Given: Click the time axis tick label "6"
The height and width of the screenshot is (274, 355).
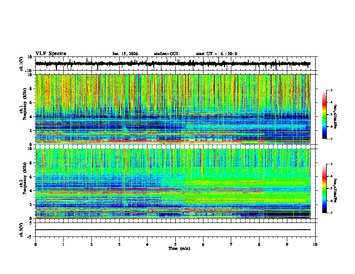Looking at the screenshot, I should tap(203, 244).
